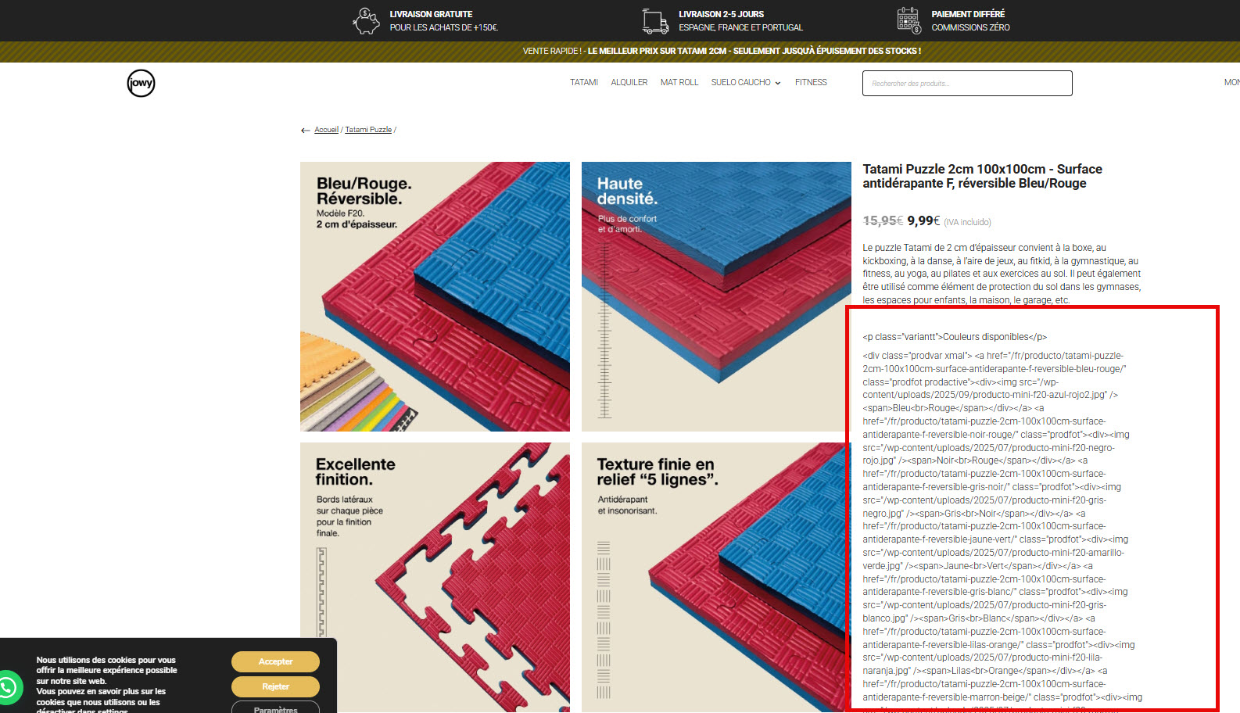Reject cookies with Rejeter button
The image size is (1240, 713).
click(x=275, y=686)
